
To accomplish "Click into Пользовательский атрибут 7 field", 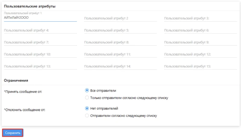I will tap(40, 43).
